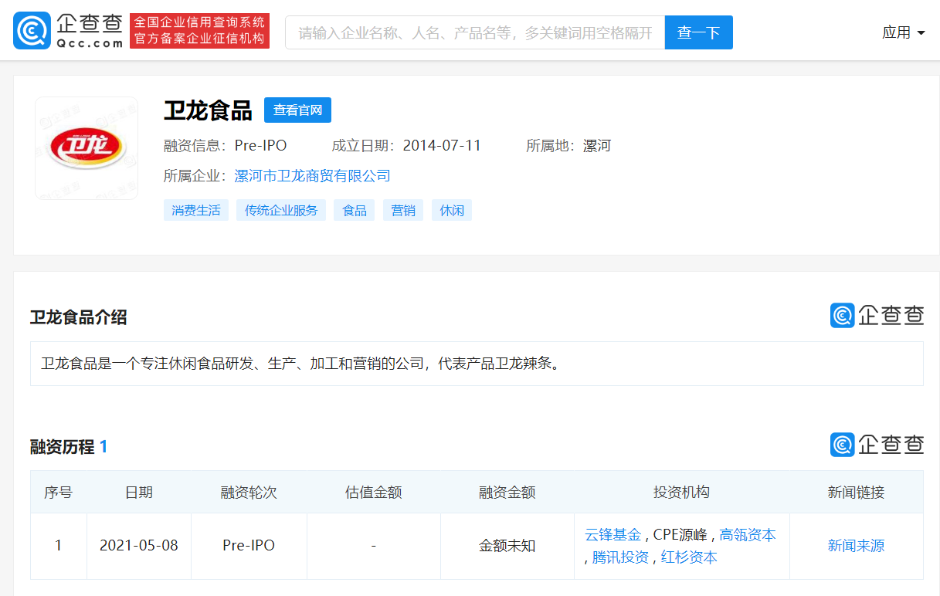
Task: Open the 卫龙 company logo thumbnail
Action: [87, 148]
